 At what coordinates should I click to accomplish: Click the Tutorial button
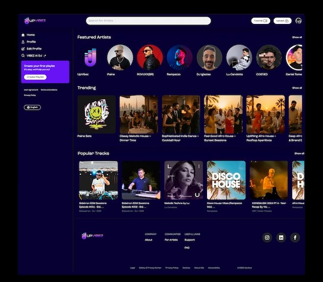[x=260, y=21]
